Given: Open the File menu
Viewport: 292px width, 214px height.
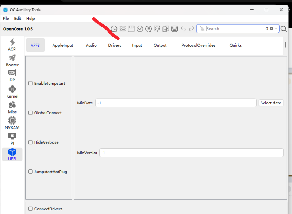Looking at the screenshot, I should [6, 18].
